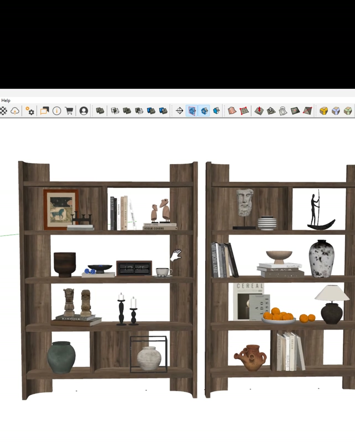Select the framed horse artwork on the shelf

click(x=61, y=210)
